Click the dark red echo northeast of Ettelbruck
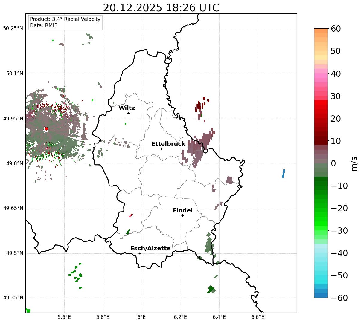 click(199, 106)
